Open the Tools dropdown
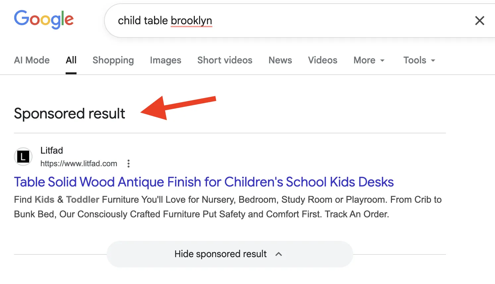The width and height of the screenshot is (495, 284). [x=418, y=60]
